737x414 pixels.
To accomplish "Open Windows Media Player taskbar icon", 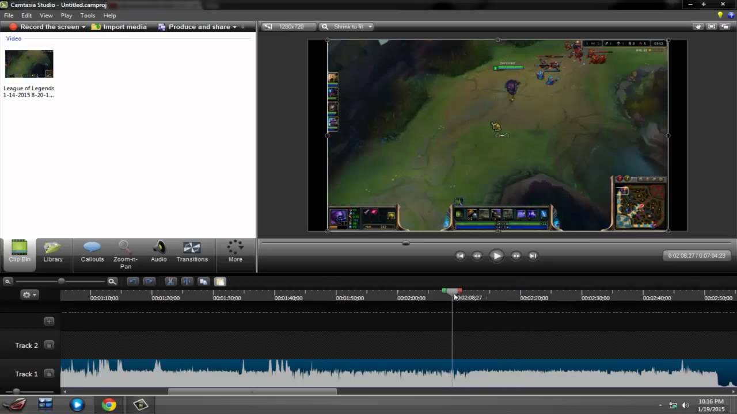I will [77, 405].
